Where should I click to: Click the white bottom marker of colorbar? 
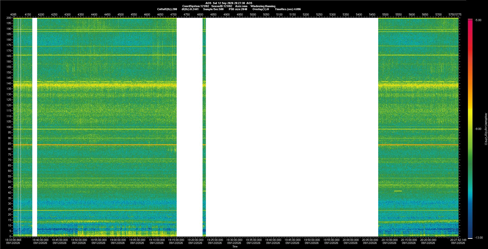tap(470, 238)
